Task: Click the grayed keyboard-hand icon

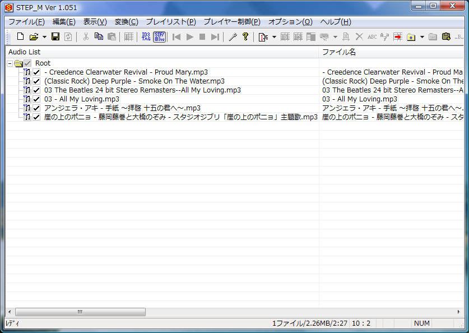Action: click(x=324, y=37)
